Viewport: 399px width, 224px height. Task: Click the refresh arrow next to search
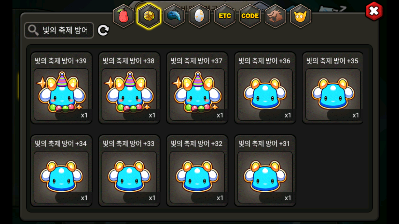[103, 30]
